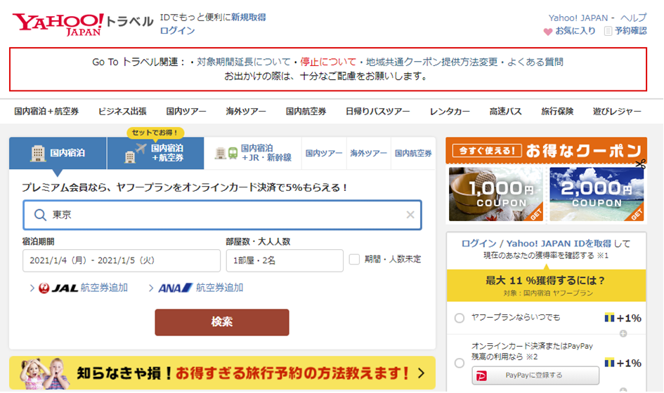
Task: Click the scissors icon on coupon banner
Action: [640, 164]
